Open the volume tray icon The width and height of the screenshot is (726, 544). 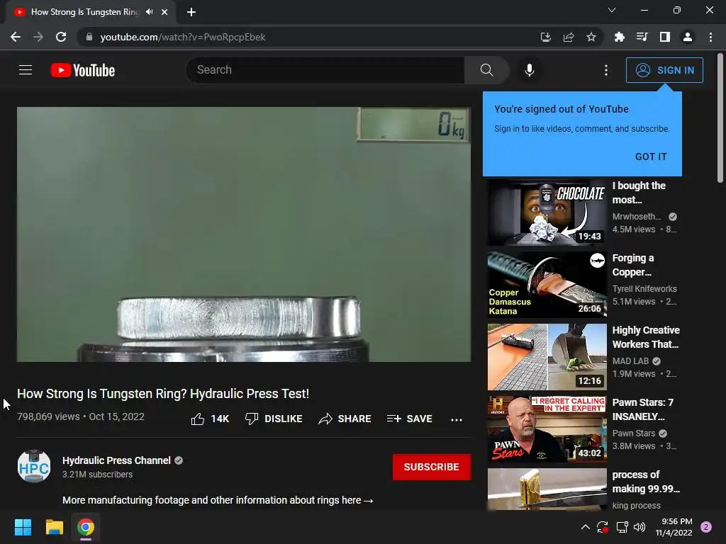640,527
